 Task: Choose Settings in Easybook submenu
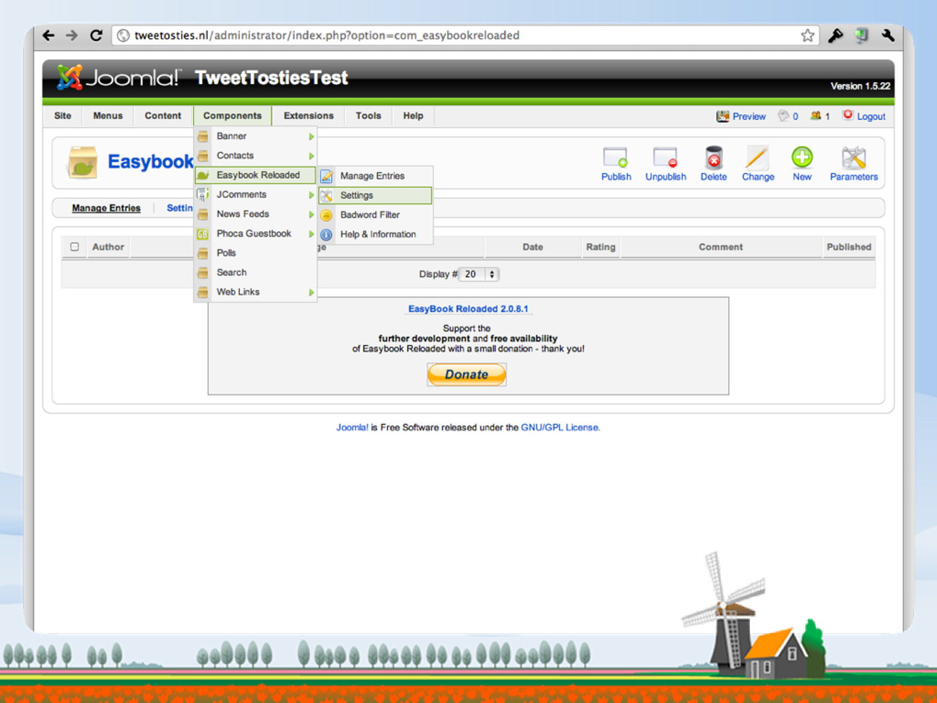pos(375,196)
